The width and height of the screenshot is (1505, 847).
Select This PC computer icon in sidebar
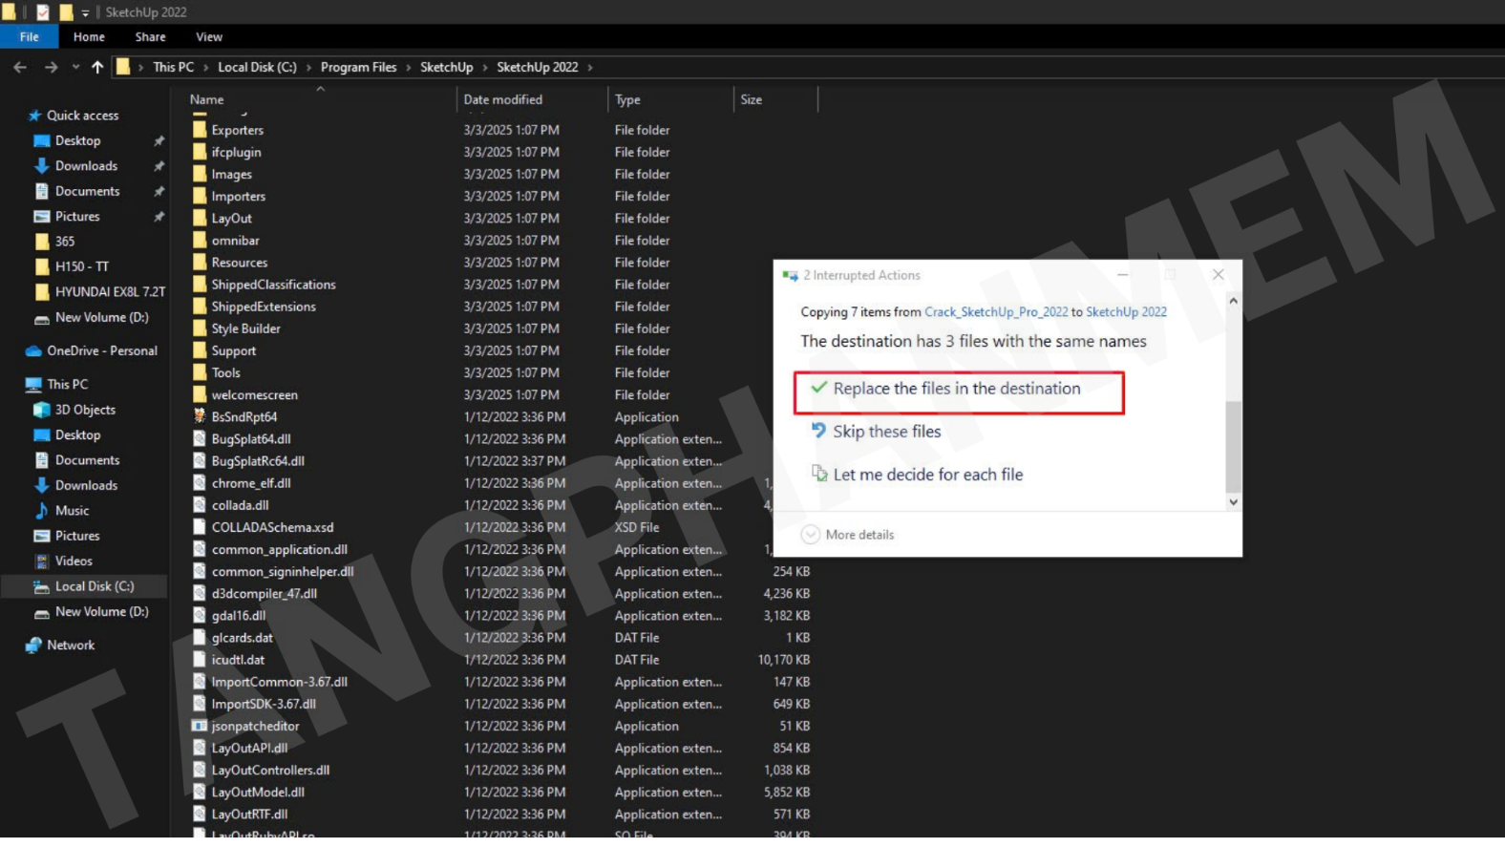point(33,385)
